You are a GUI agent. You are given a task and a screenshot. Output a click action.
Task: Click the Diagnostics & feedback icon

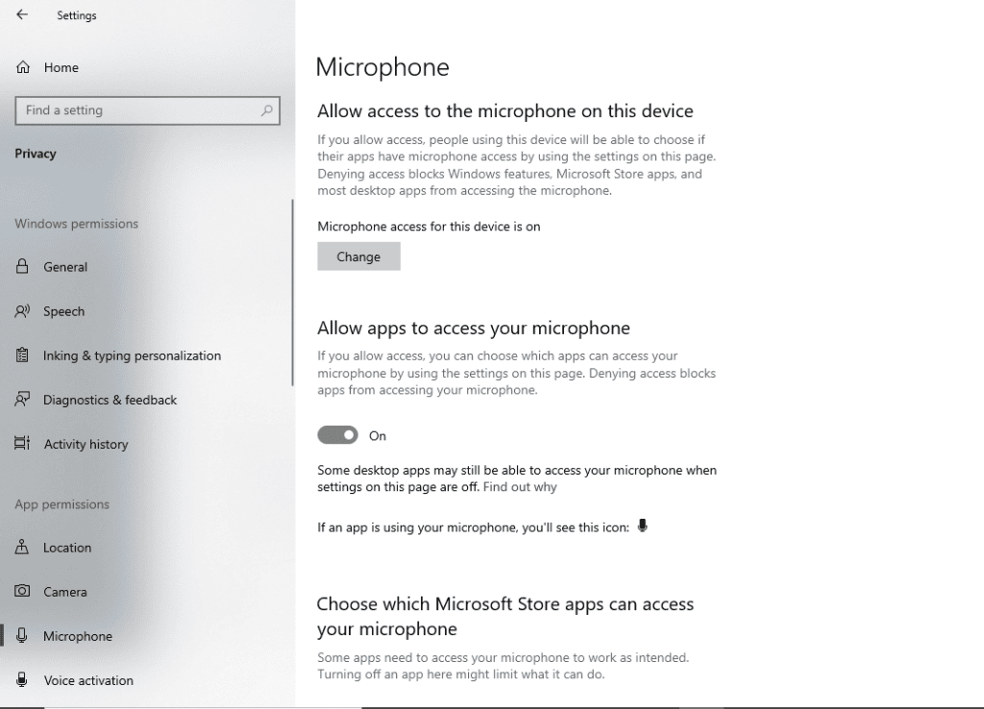pyautogui.click(x=23, y=400)
